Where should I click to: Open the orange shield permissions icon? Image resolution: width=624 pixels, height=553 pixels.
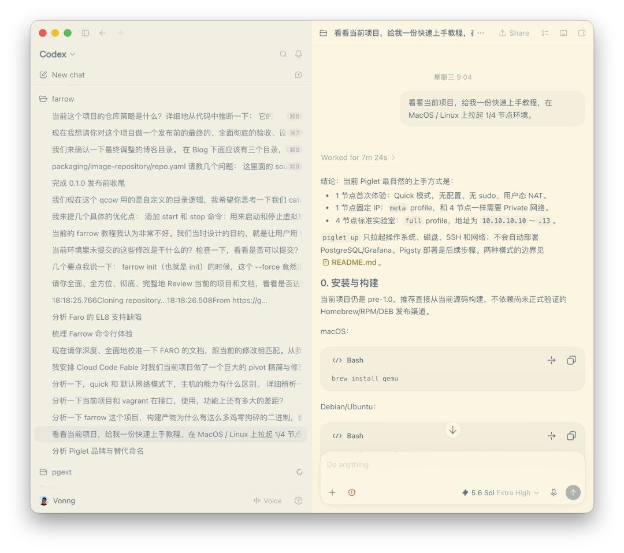pyautogui.click(x=352, y=493)
